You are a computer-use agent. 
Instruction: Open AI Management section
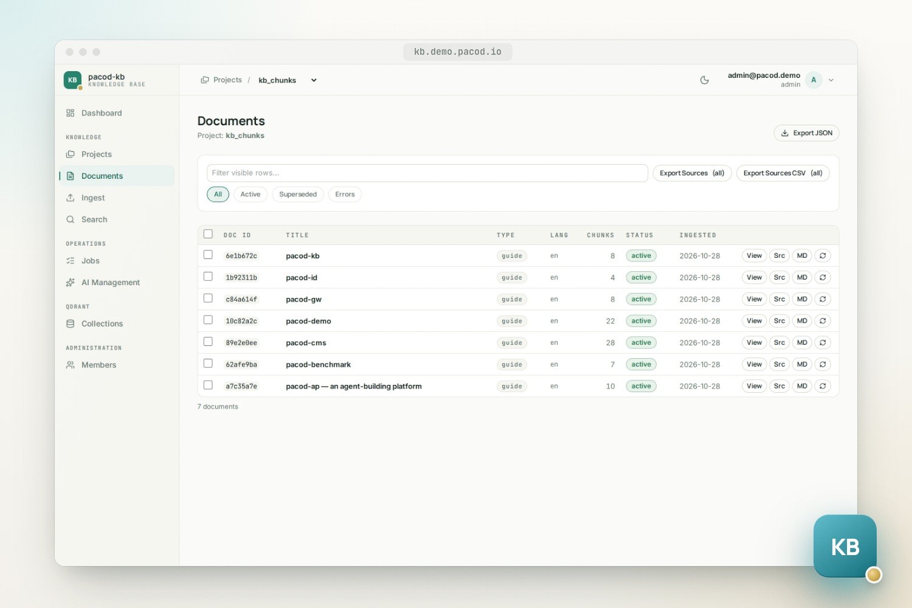117,283
